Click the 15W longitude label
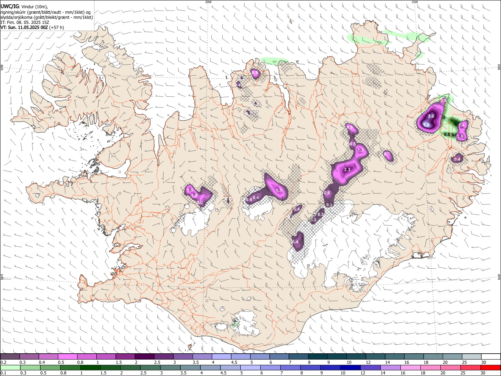The width and height of the screenshot is (501, 376). click(414, 2)
